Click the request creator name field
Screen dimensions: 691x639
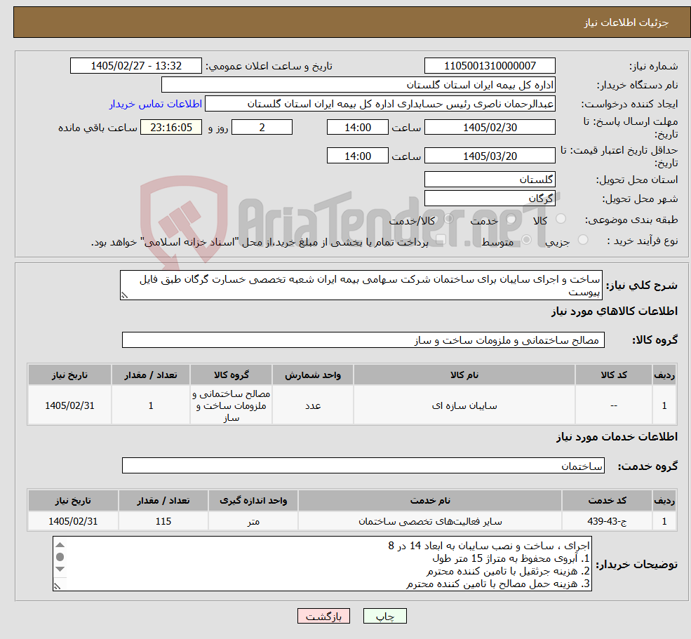[x=380, y=104]
